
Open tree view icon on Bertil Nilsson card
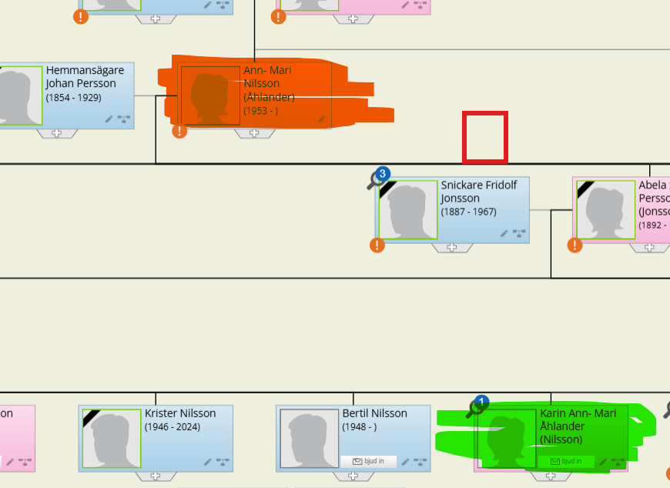419,462
